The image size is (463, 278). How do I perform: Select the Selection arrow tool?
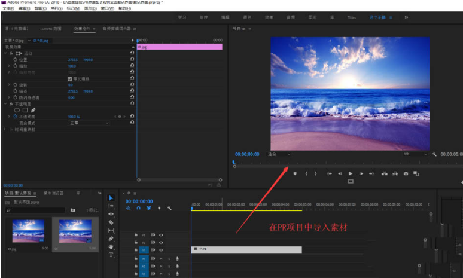(x=111, y=198)
